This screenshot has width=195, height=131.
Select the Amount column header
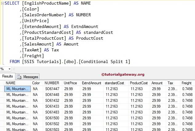point(157,83)
